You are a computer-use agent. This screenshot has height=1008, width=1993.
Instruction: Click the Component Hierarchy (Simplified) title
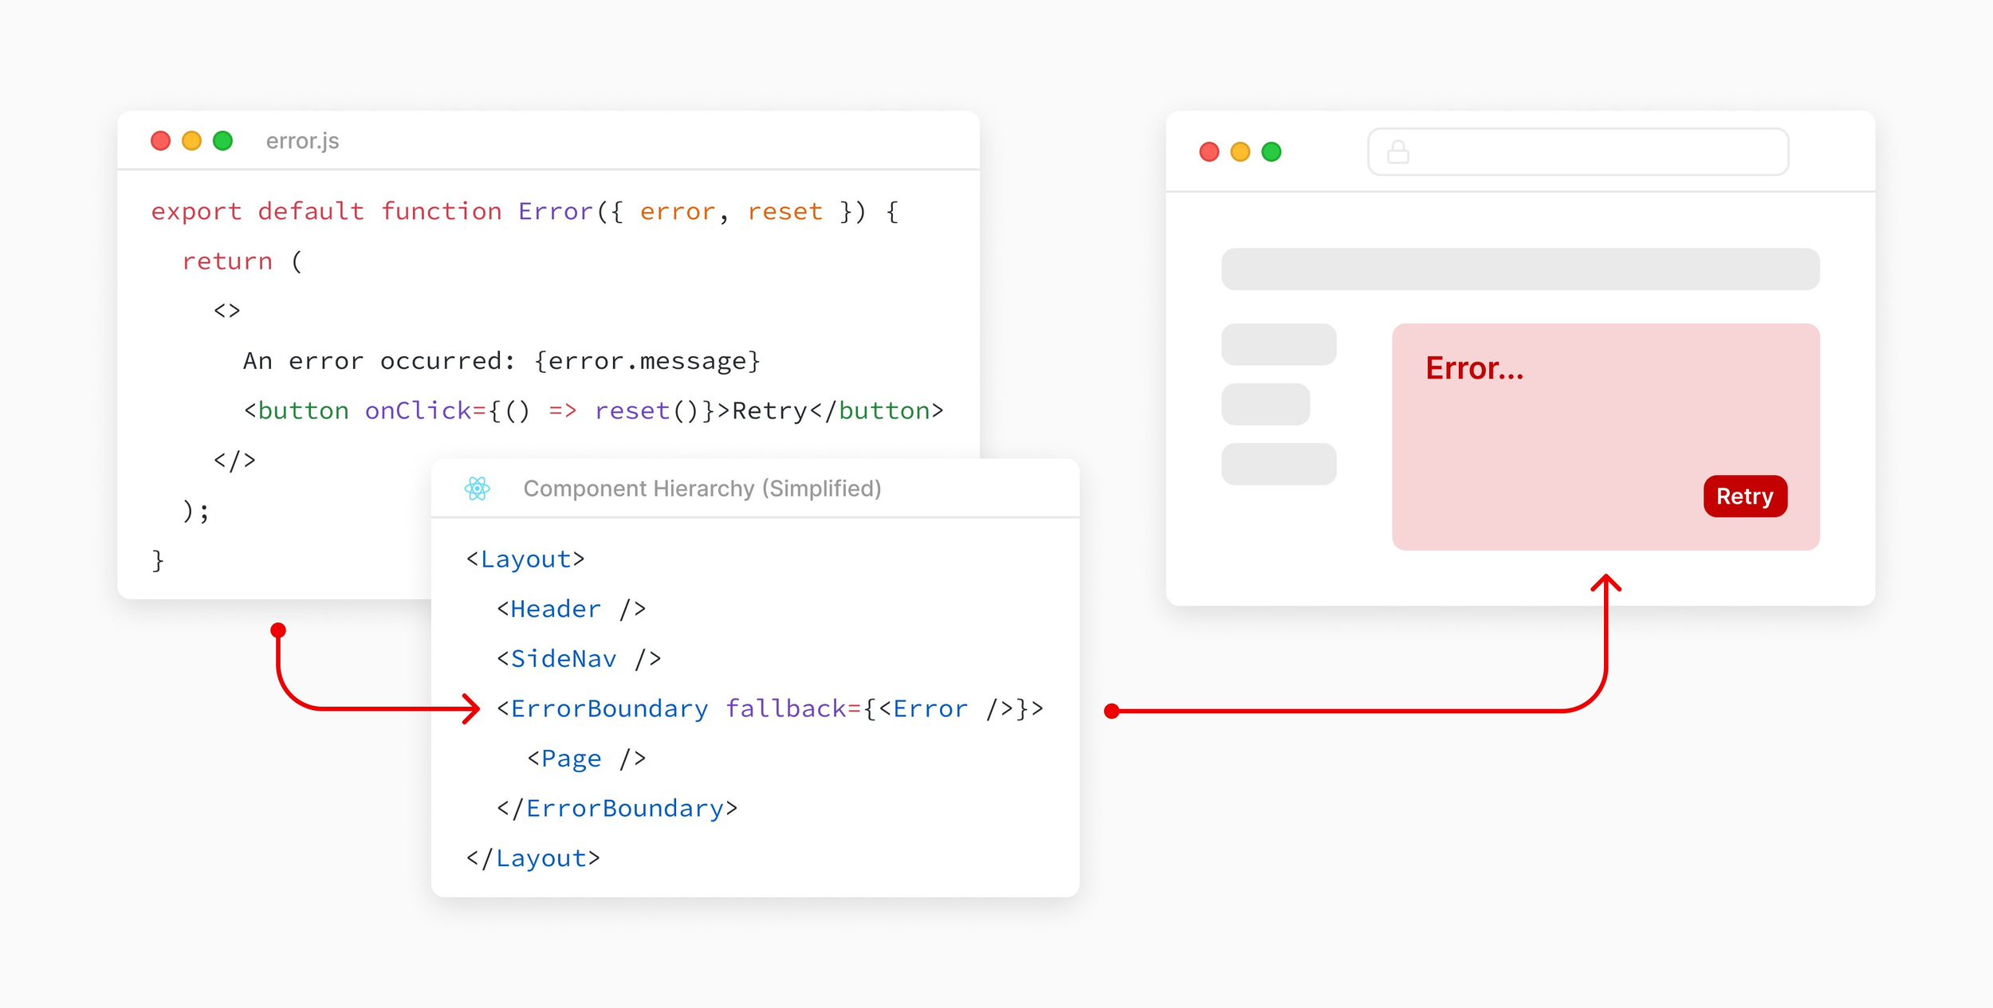point(702,488)
